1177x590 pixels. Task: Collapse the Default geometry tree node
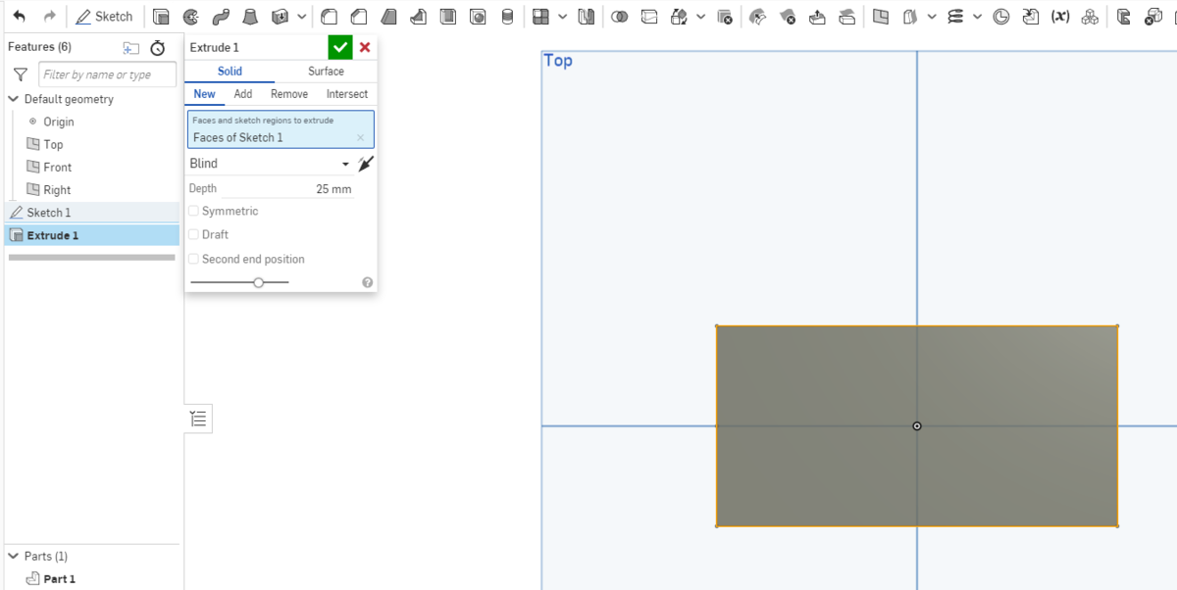click(x=13, y=99)
